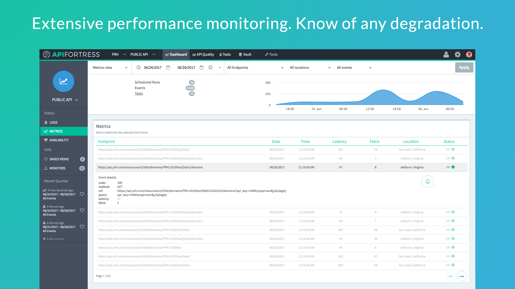Viewport: 515px width, 289px height.
Task: Sort by the Date column header
Action: (x=276, y=141)
